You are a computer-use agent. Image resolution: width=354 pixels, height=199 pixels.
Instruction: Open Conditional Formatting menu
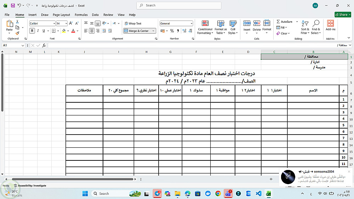point(205,27)
